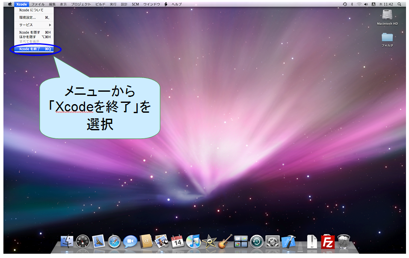Close the Xcode menu in menu bar
This screenshot has width=409, height=258.
point(21,4)
